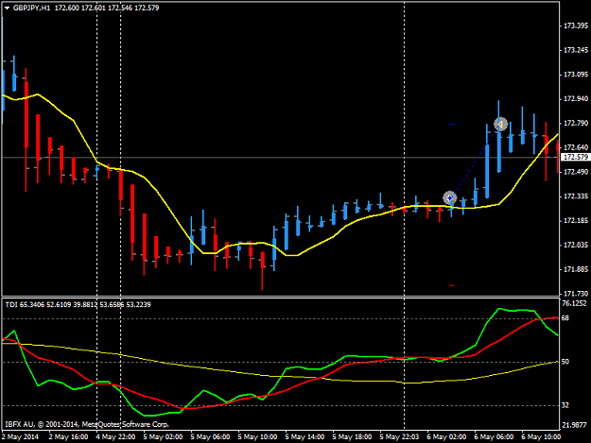Click price scale value 172.035
The image size is (591, 443).
pos(576,245)
